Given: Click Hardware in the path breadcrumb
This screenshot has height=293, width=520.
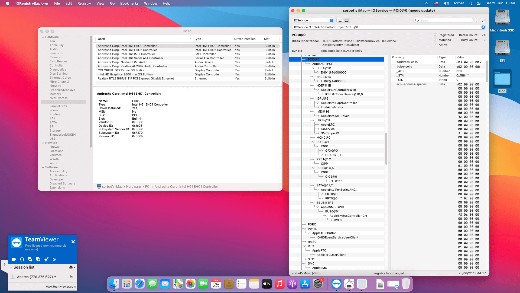Looking at the screenshot, I should pos(133,187).
